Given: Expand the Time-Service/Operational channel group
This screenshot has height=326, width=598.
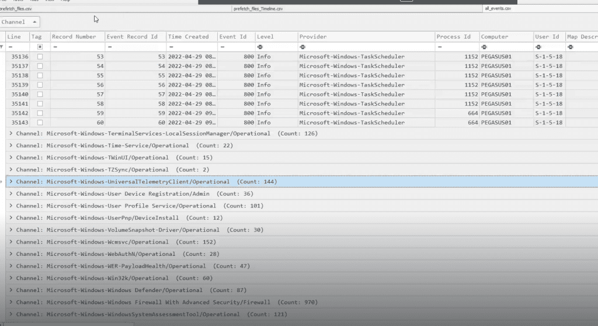Looking at the screenshot, I should pyautogui.click(x=11, y=145).
